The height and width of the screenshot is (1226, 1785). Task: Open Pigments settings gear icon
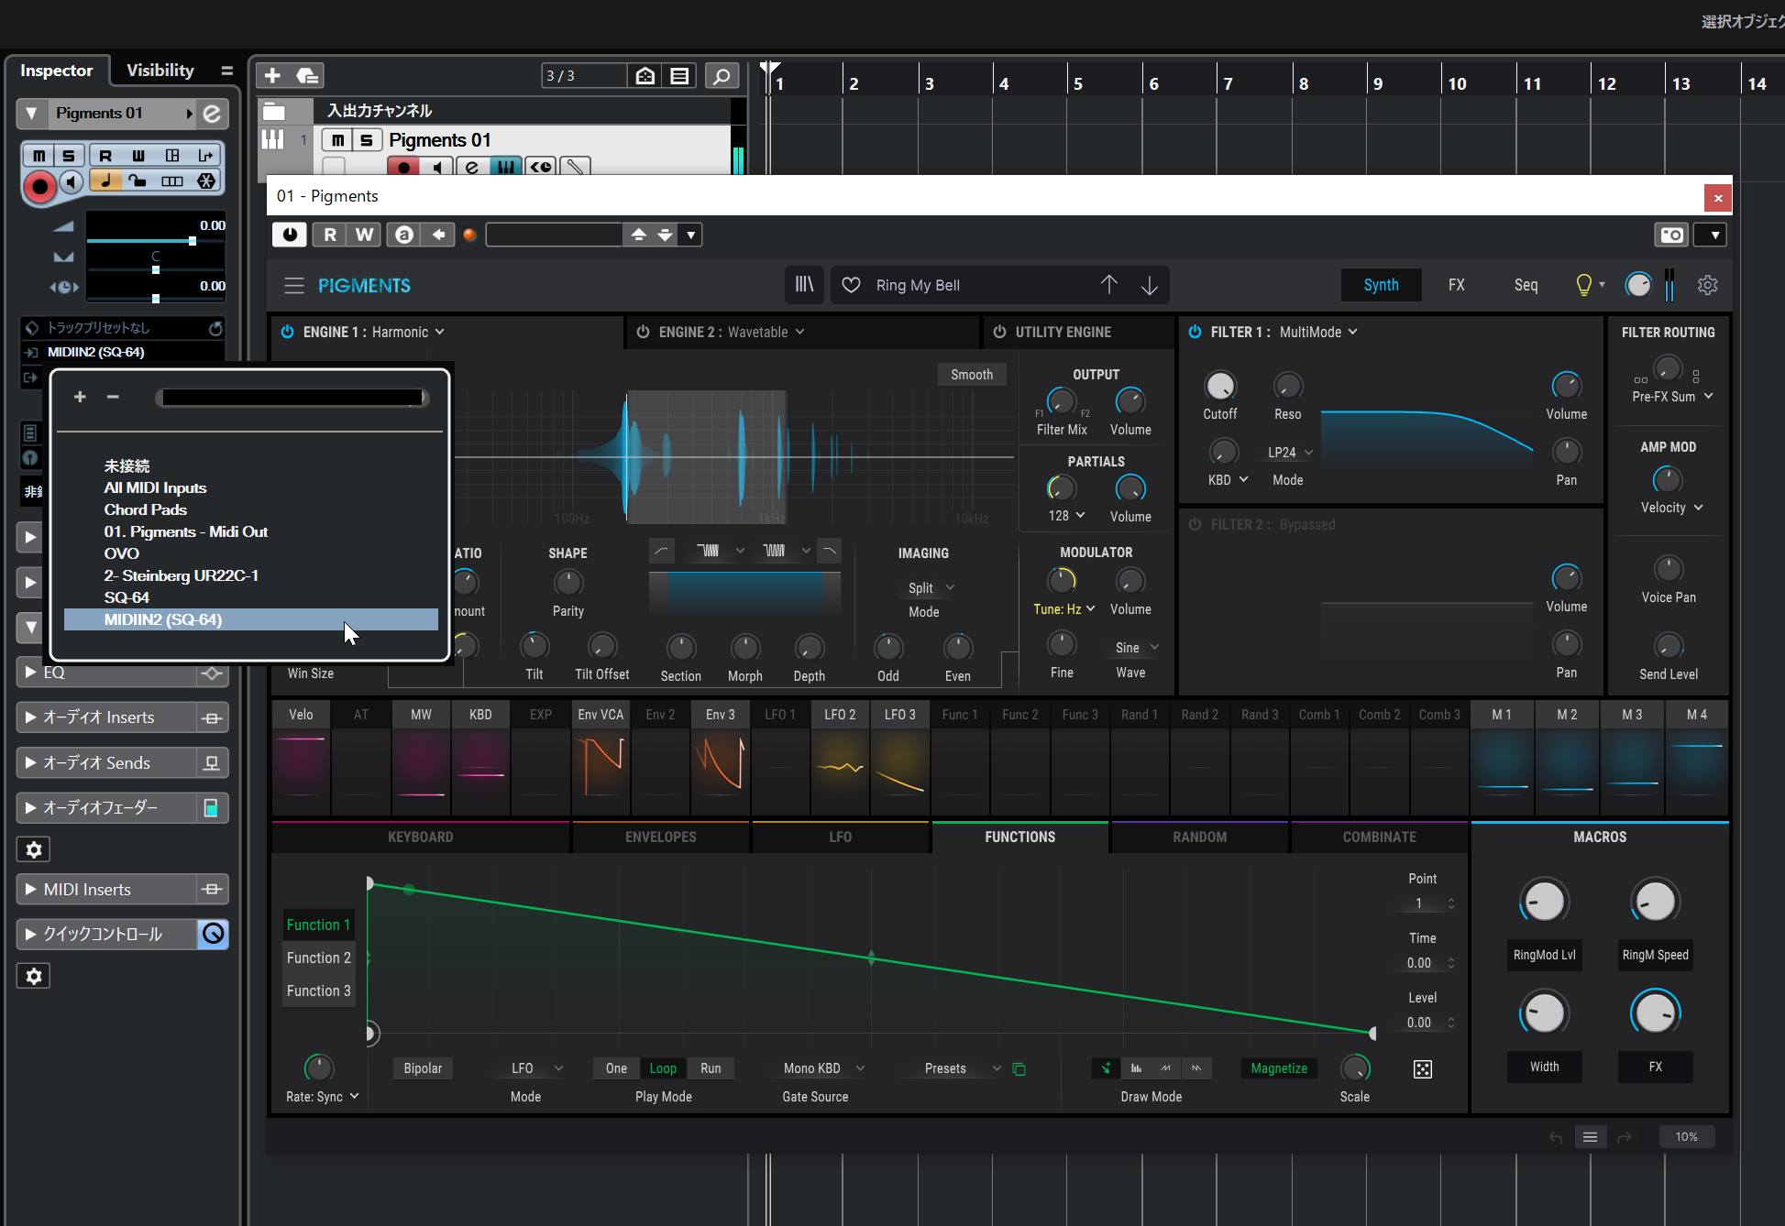click(1707, 285)
